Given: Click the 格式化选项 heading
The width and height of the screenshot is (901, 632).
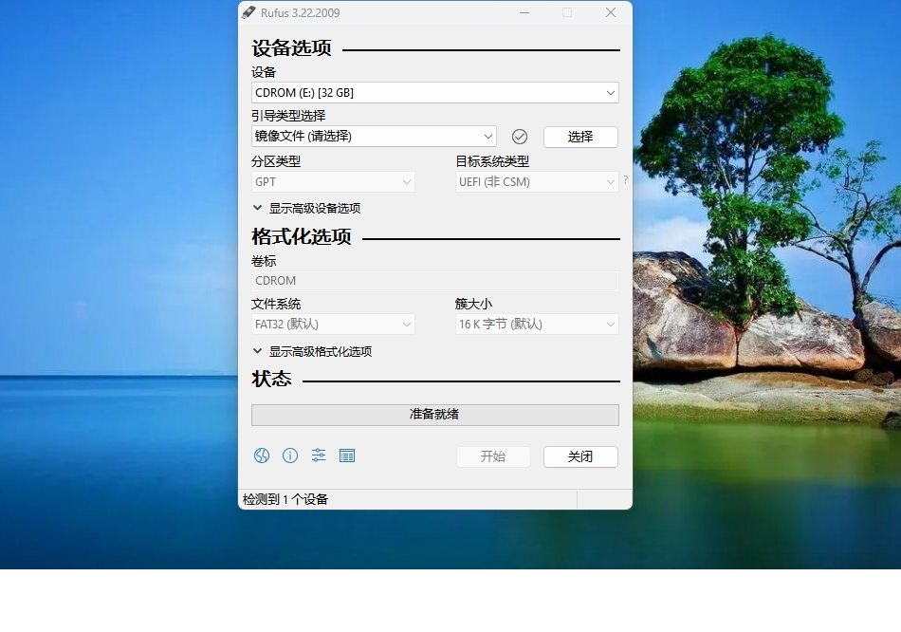Looking at the screenshot, I should [x=301, y=236].
